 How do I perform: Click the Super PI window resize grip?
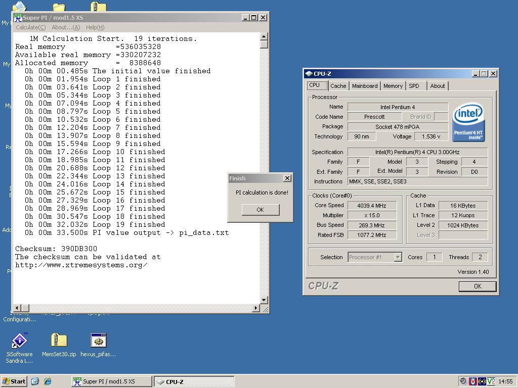point(265,309)
